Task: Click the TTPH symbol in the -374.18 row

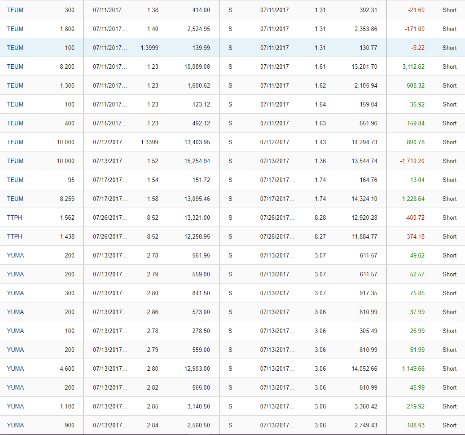Action: tap(14, 236)
